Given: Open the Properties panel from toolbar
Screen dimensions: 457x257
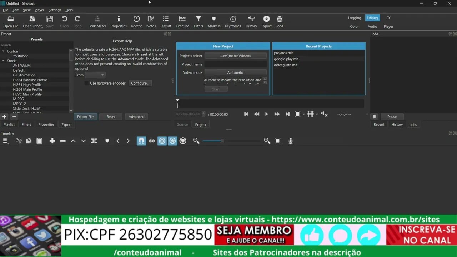Looking at the screenshot, I should [x=119, y=22].
